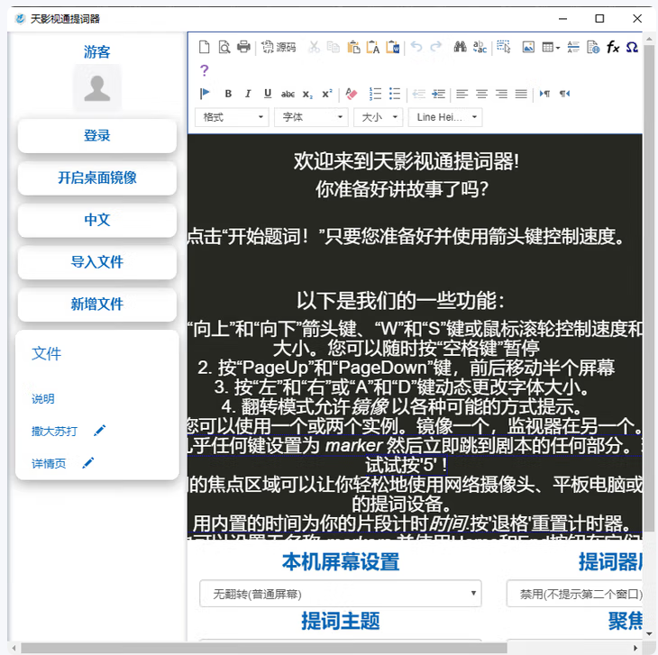Toggle underline formatting
This screenshot has width=658, height=655.
point(268,94)
